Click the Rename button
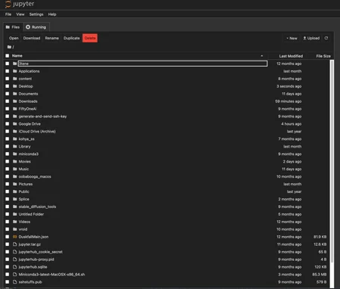The height and width of the screenshot is (289, 340). pyautogui.click(x=52, y=38)
